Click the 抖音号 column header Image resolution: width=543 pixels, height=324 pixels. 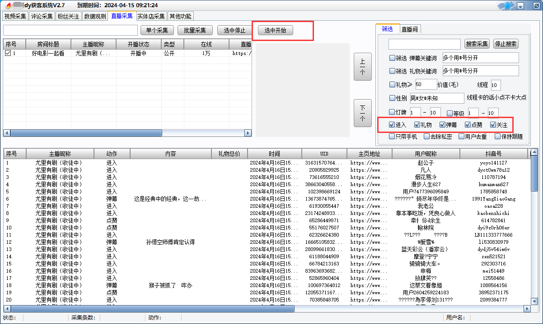[493, 154]
